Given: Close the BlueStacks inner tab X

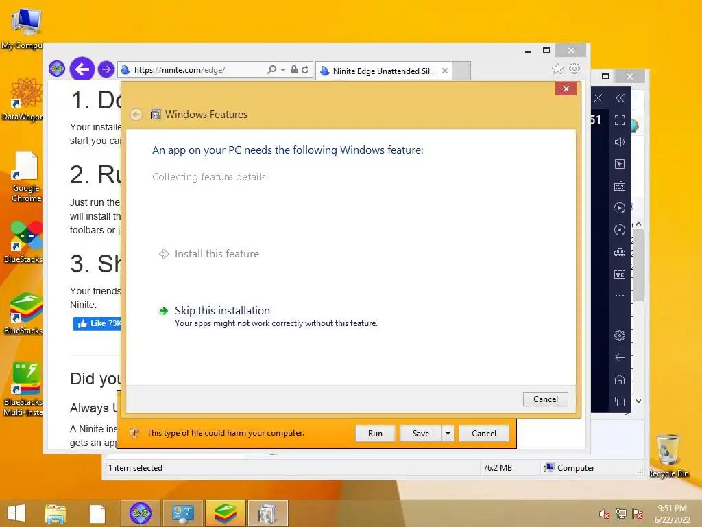Looking at the screenshot, I should (598, 98).
